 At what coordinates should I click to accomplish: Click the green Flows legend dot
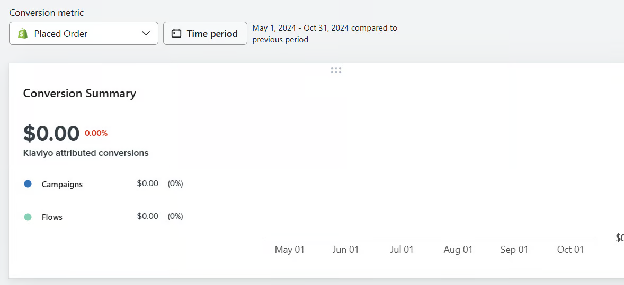point(28,217)
